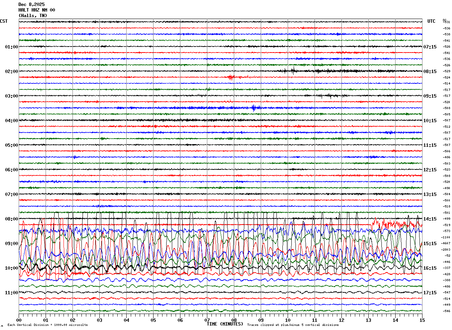Pick minute 11 on the time axis

pos(315,320)
